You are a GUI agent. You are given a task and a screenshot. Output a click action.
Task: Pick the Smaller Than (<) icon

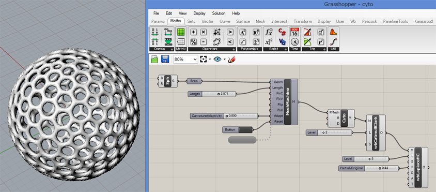point(230,42)
